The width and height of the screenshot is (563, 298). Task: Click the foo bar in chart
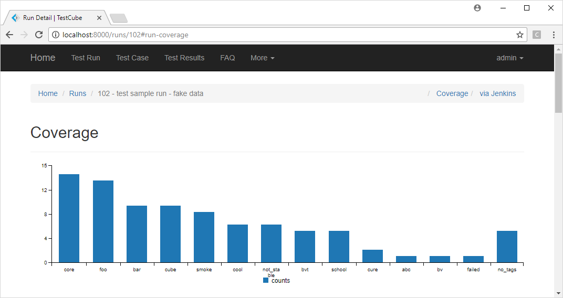point(103,221)
